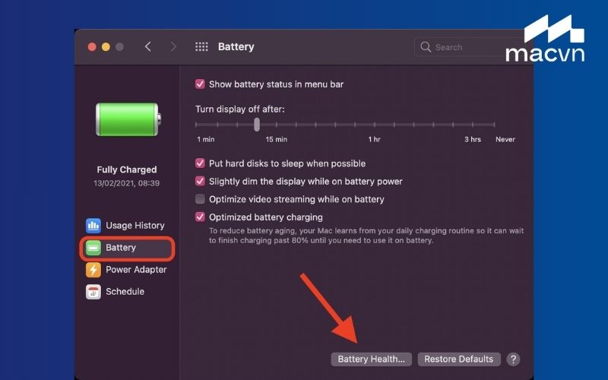Select the Battery sidebar item
The height and width of the screenshot is (380, 608).
(127, 248)
